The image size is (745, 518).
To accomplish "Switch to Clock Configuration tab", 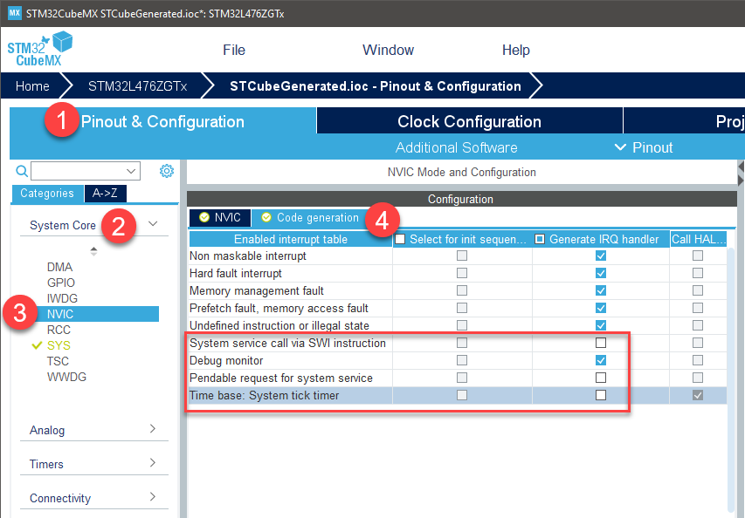I will [x=469, y=121].
